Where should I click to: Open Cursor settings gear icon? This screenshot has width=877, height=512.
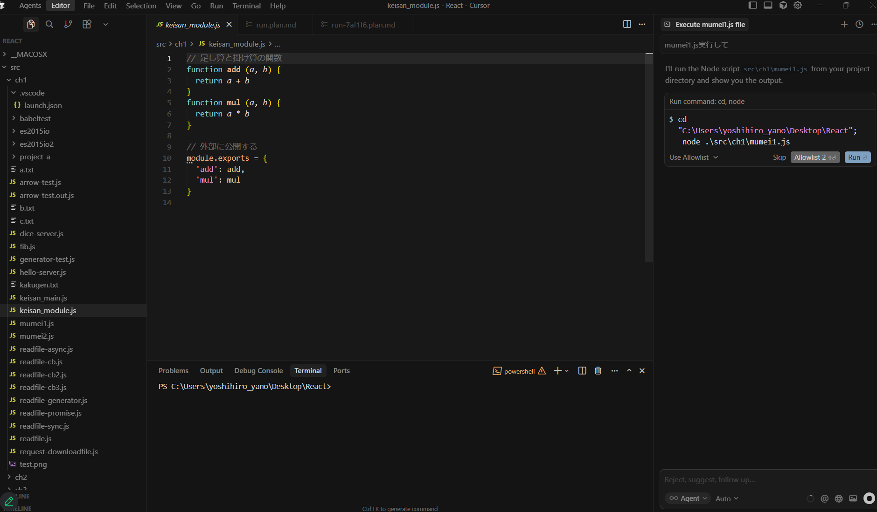(798, 5)
